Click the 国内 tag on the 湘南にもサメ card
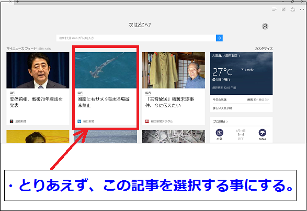The width and height of the screenshot is (307, 211). click(80, 93)
